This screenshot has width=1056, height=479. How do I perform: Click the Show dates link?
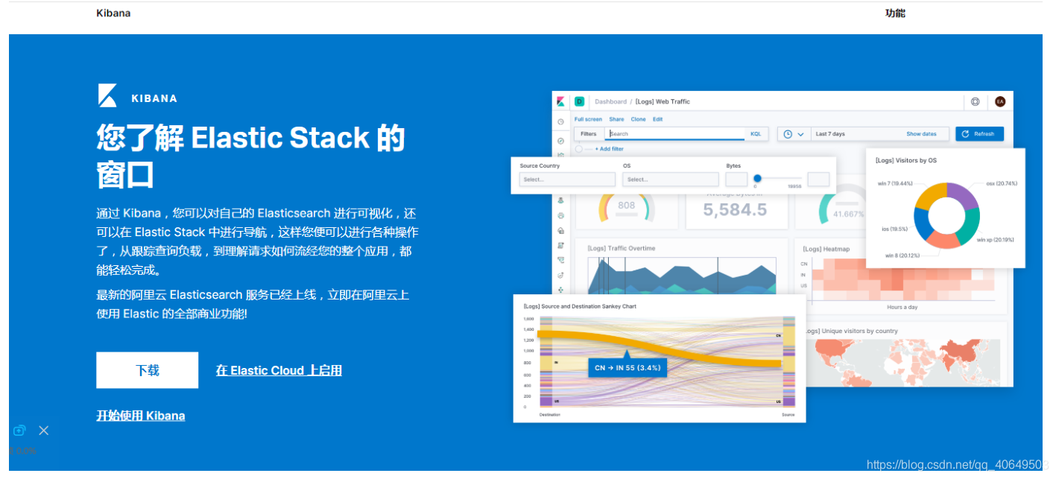pos(921,134)
